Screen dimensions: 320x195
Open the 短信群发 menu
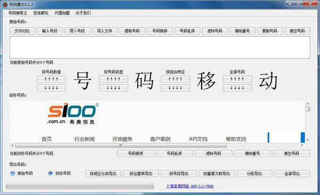(41, 13)
